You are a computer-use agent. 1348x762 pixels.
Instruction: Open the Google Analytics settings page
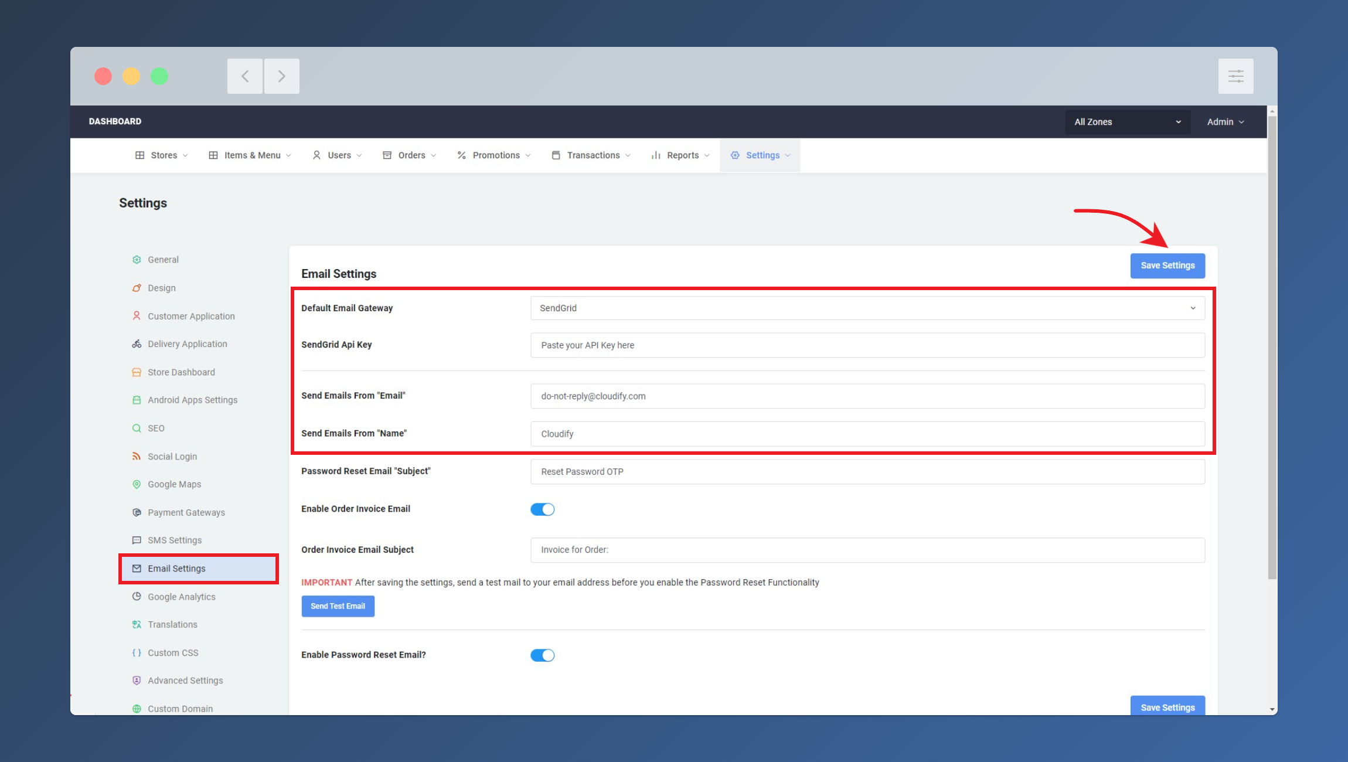[x=182, y=597]
